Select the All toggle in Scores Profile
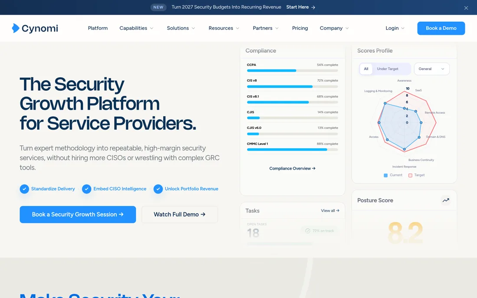 click(x=366, y=69)
